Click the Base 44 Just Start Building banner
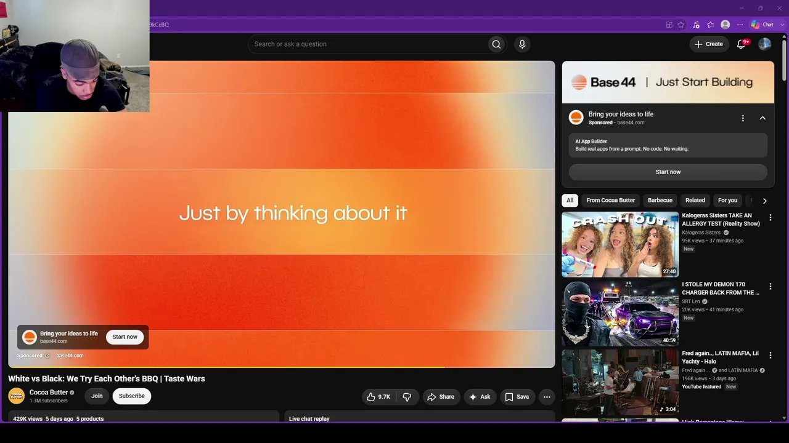The image size is (789, 443). (668, 82)
